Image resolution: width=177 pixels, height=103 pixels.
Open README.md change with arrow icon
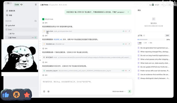[129, 44]
